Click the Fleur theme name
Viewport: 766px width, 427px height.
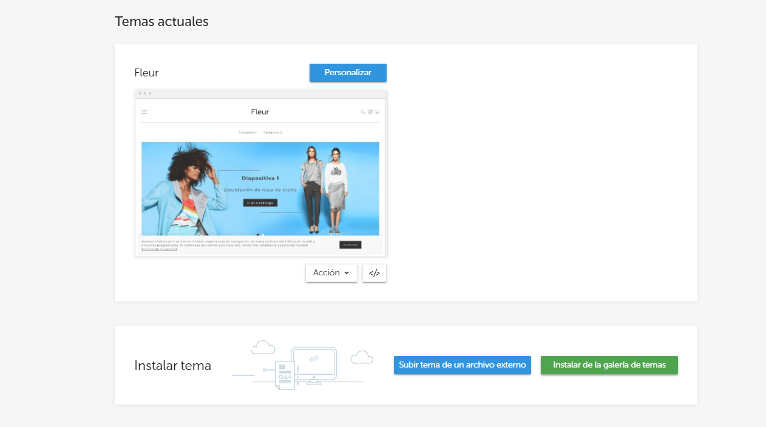[146, 73]
